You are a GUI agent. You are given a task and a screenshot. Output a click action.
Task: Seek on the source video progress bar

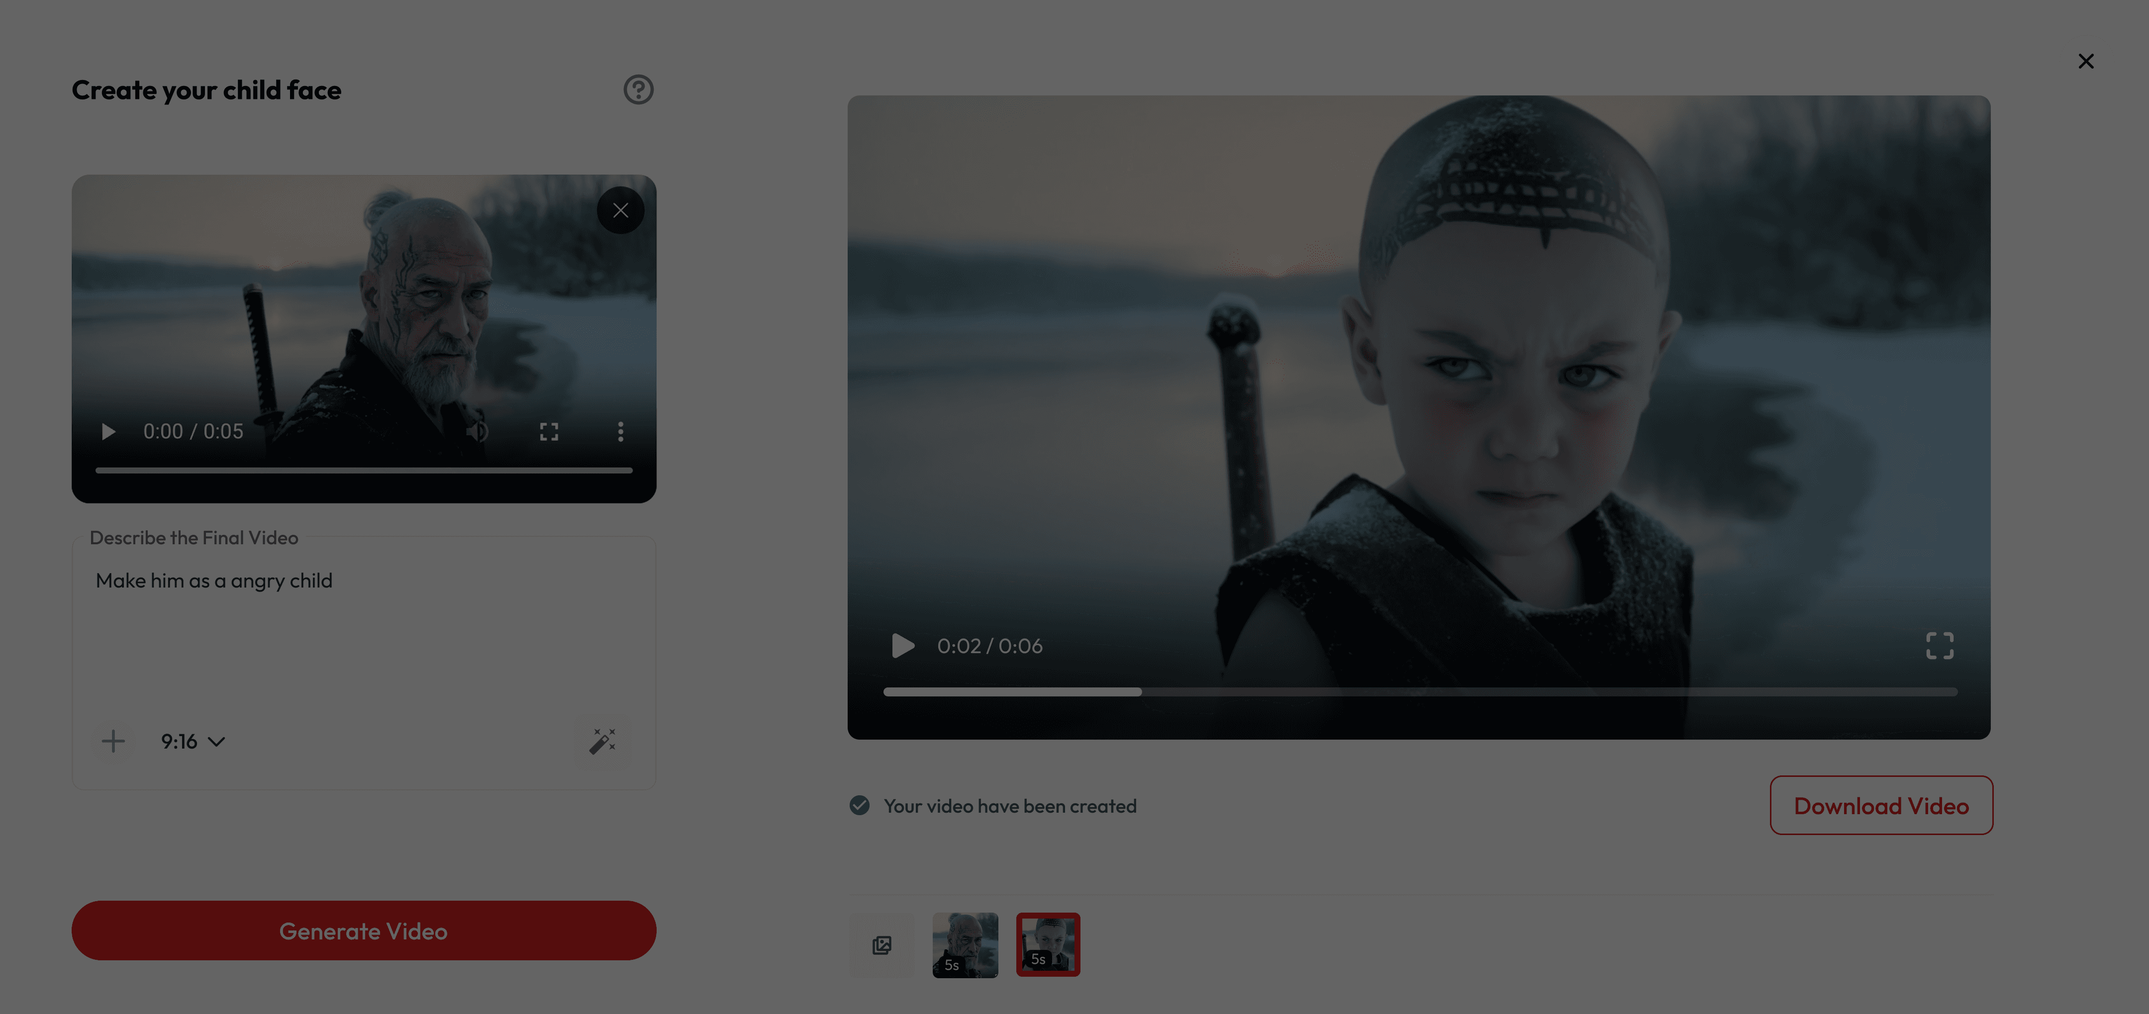click(364, 470)
